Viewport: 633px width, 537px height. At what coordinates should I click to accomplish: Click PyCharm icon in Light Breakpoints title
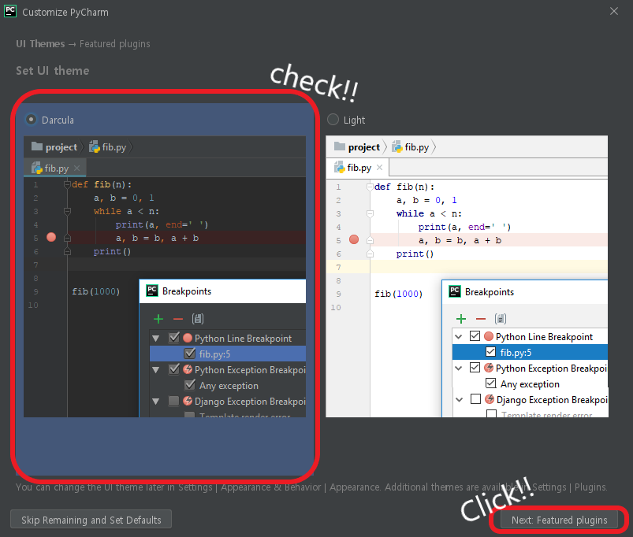(x=455, y=291)
